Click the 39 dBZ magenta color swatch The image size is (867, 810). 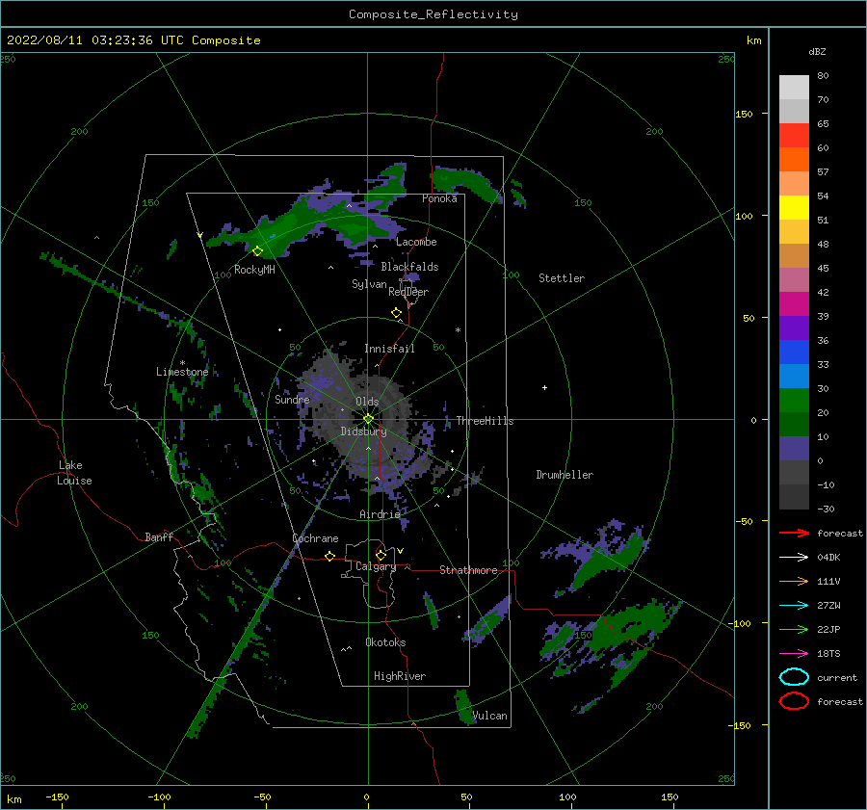click(x=794, y=303)
